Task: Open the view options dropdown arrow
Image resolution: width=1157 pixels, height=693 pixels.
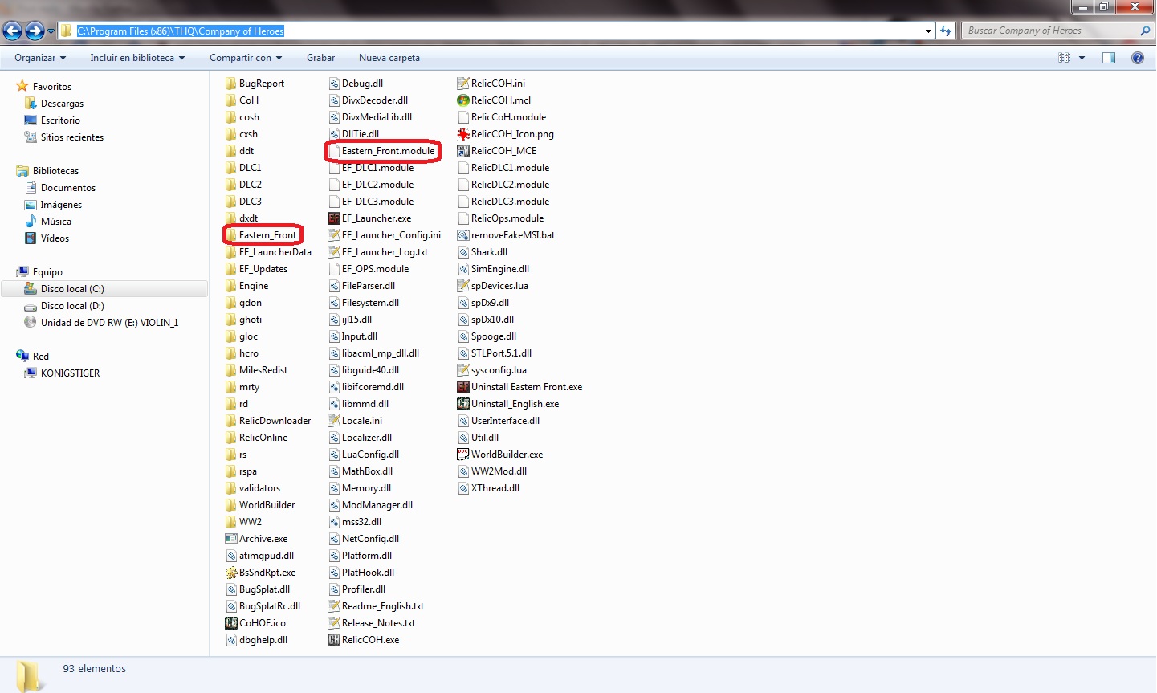Action: pos(1082,58)
